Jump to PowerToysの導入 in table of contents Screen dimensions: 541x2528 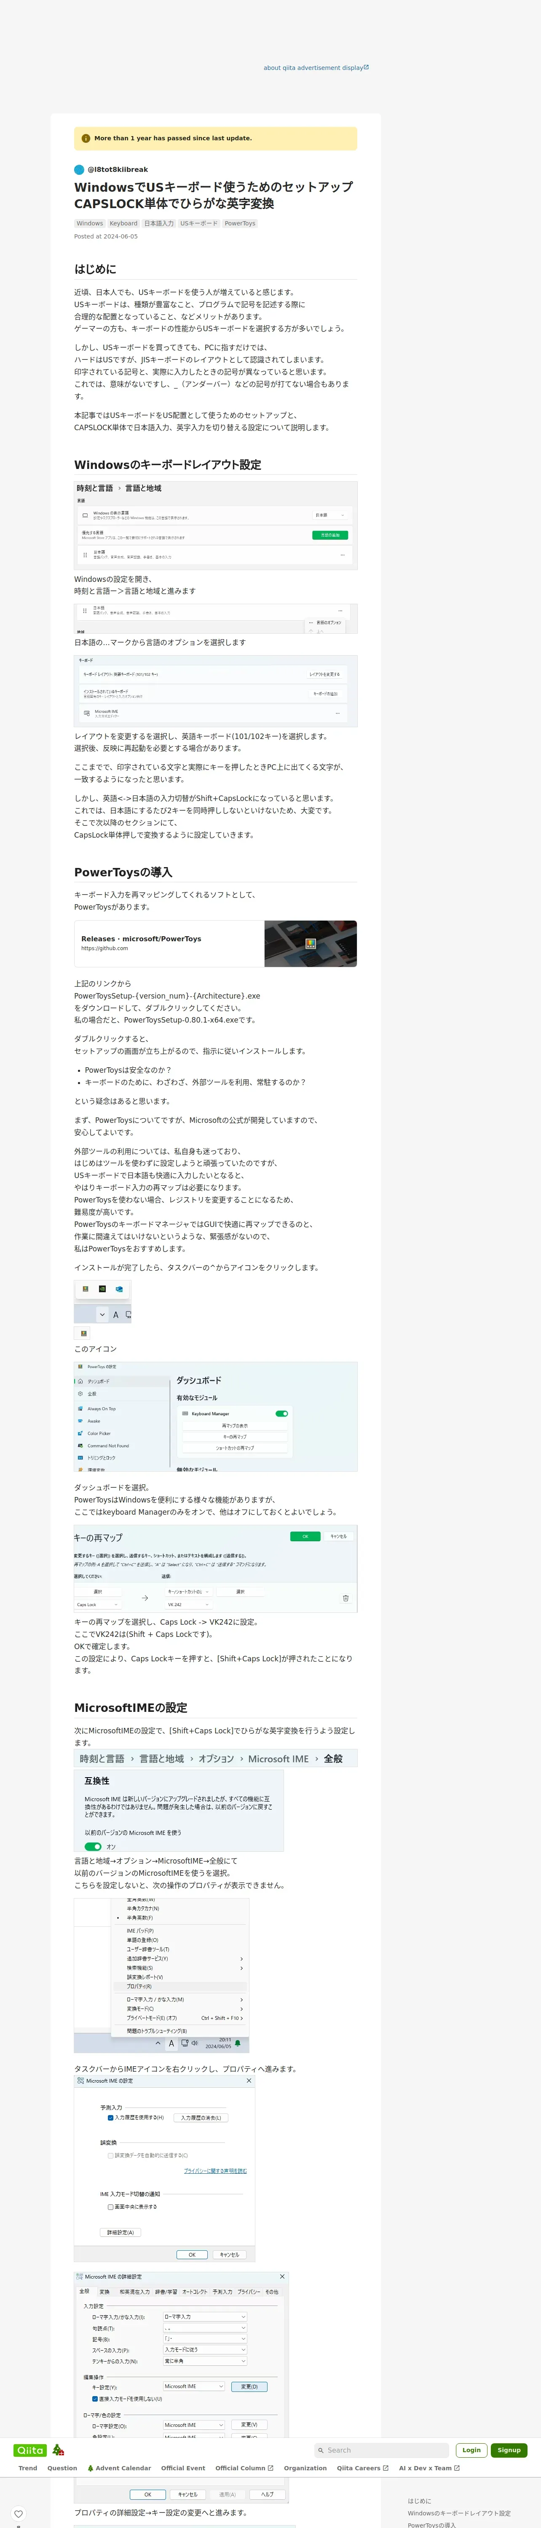[432, 2525]
